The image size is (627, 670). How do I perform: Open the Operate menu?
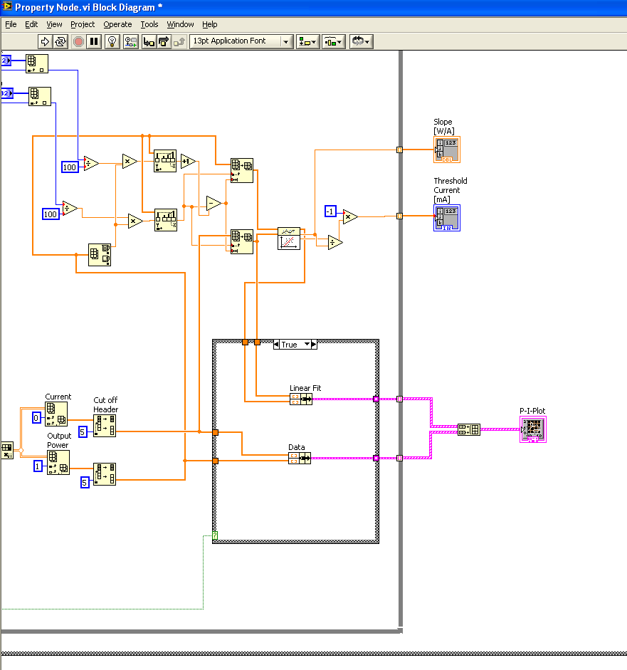pos(117,24)
